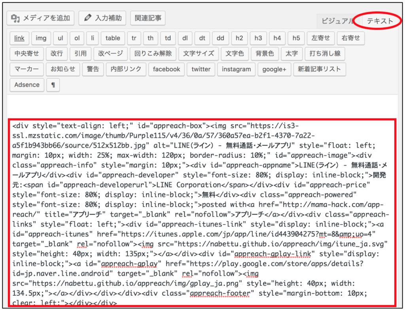
Task: Insert the 新着記事リスト new posts list
Action: pyautogui.click(x=320, y=69)
